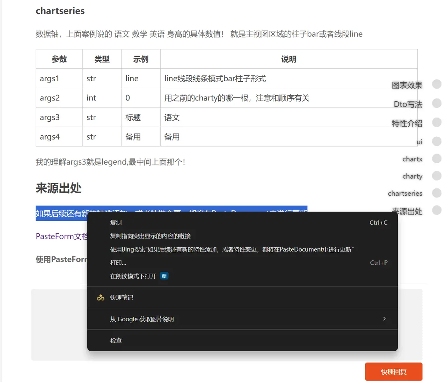Click the outline dot beside 来源出处

(437, 210)
